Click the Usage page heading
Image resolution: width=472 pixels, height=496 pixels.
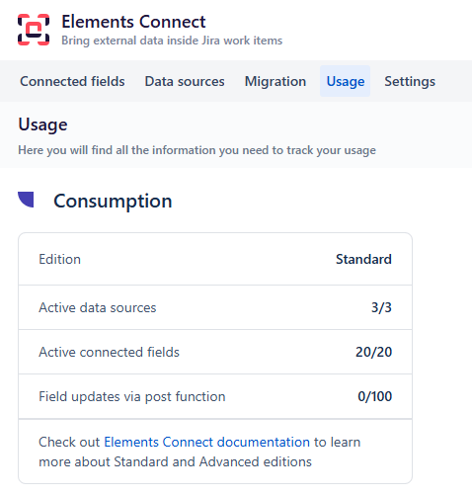[42, 124]
